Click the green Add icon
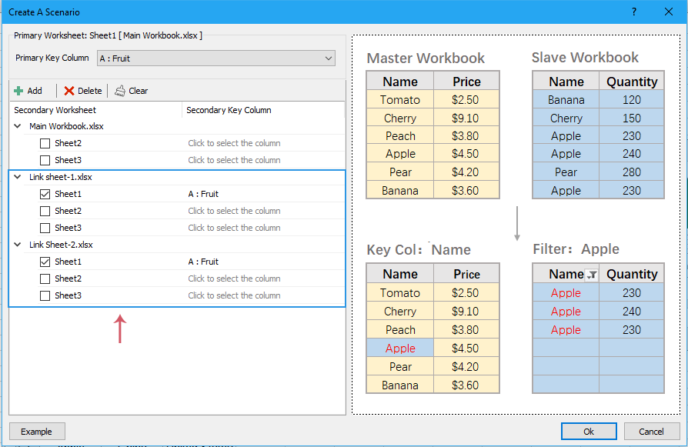The image size is (688, 447). [x=18, y=90]
